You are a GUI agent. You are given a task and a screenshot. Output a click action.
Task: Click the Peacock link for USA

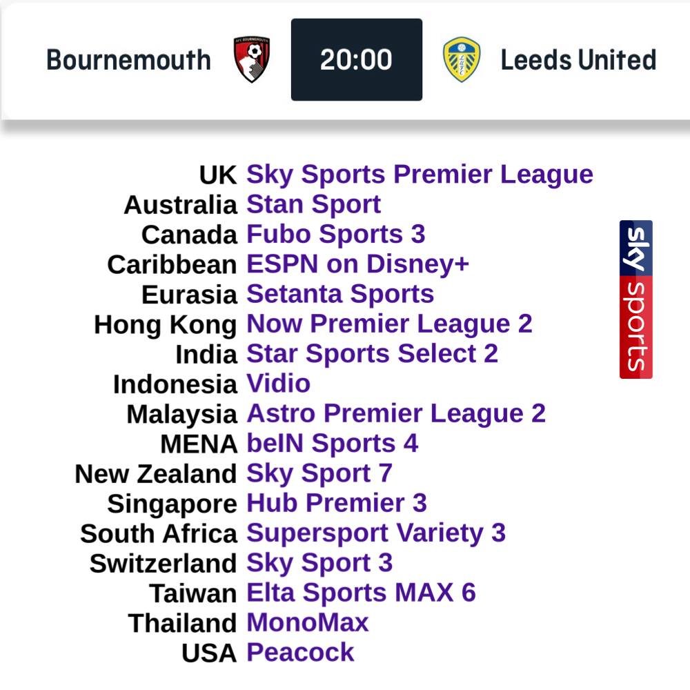pyautogui.click(x=300, y=653)
